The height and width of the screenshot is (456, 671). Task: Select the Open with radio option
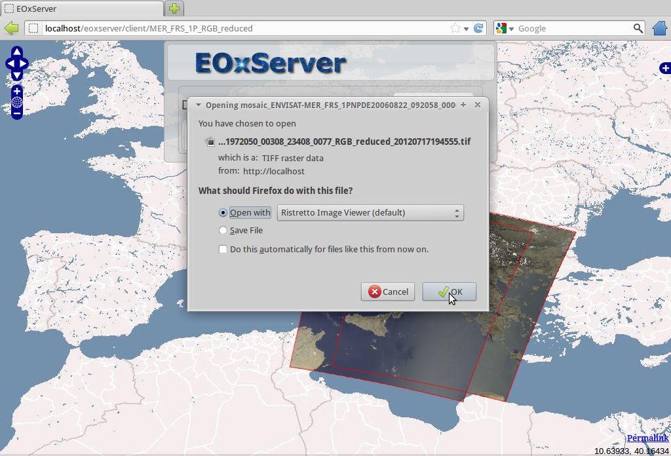point(223,213)
